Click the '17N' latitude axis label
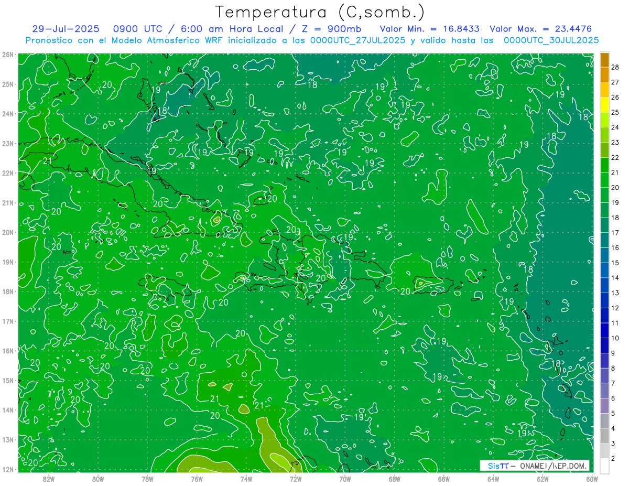The image size is (629, 486). [8, 321]
